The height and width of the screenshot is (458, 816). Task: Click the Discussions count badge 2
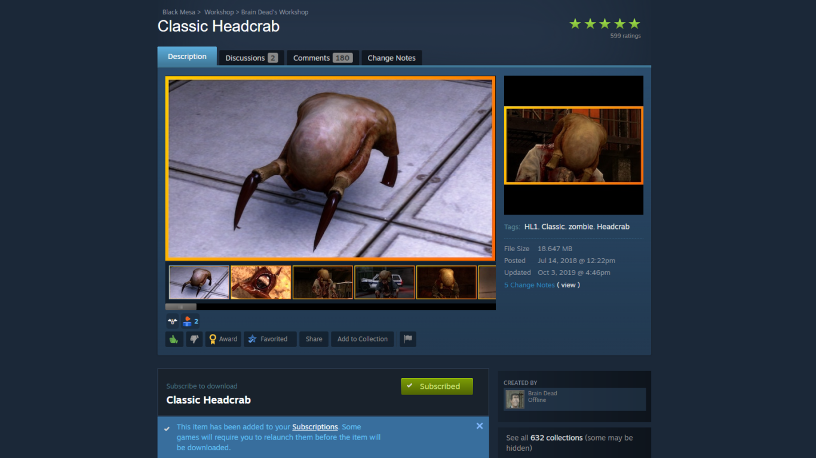click(x=272, y=58)
